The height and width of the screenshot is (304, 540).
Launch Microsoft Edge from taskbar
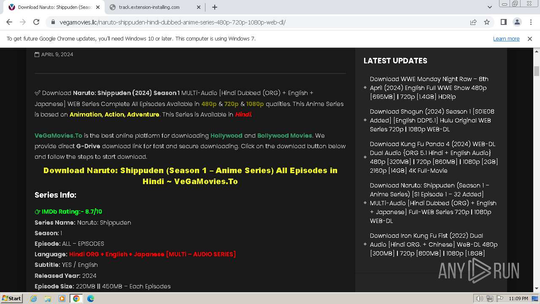point(91,299)
